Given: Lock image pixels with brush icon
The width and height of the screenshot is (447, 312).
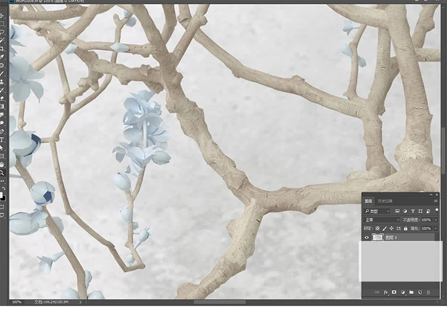Looking at the screenshot, I should tap(384, 228).
